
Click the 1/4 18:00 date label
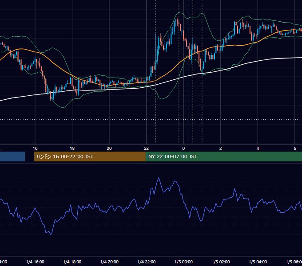72,262
